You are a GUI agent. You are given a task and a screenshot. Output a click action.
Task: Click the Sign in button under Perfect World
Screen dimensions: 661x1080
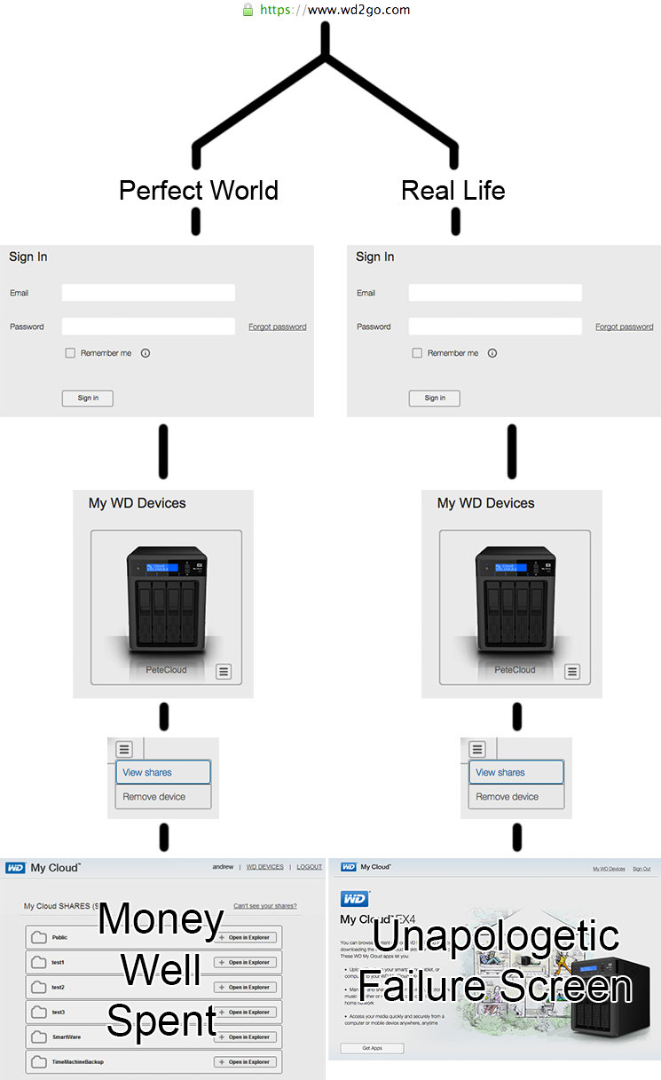point(88,398)
